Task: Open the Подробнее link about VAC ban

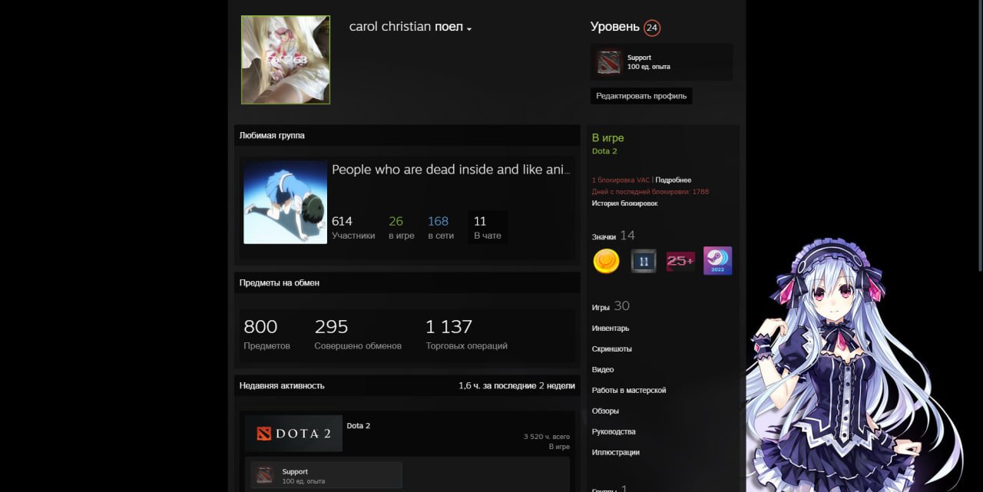Action: click(673, 180)
